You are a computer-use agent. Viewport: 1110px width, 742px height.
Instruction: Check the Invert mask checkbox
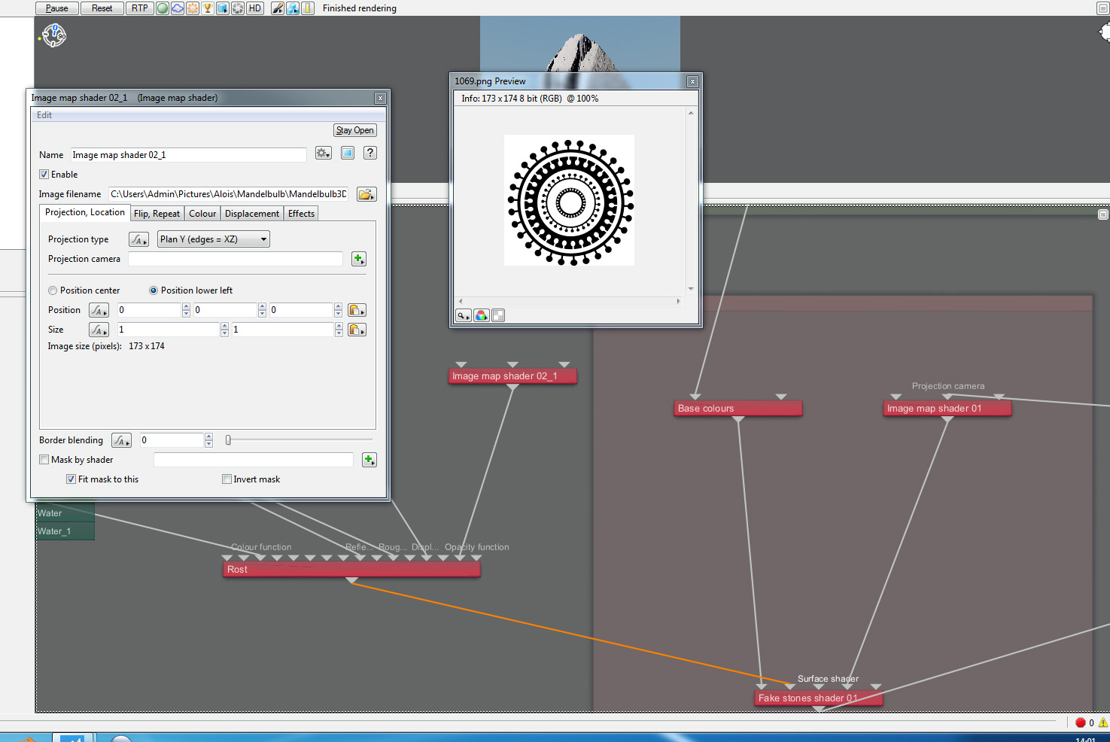[227, 479]
